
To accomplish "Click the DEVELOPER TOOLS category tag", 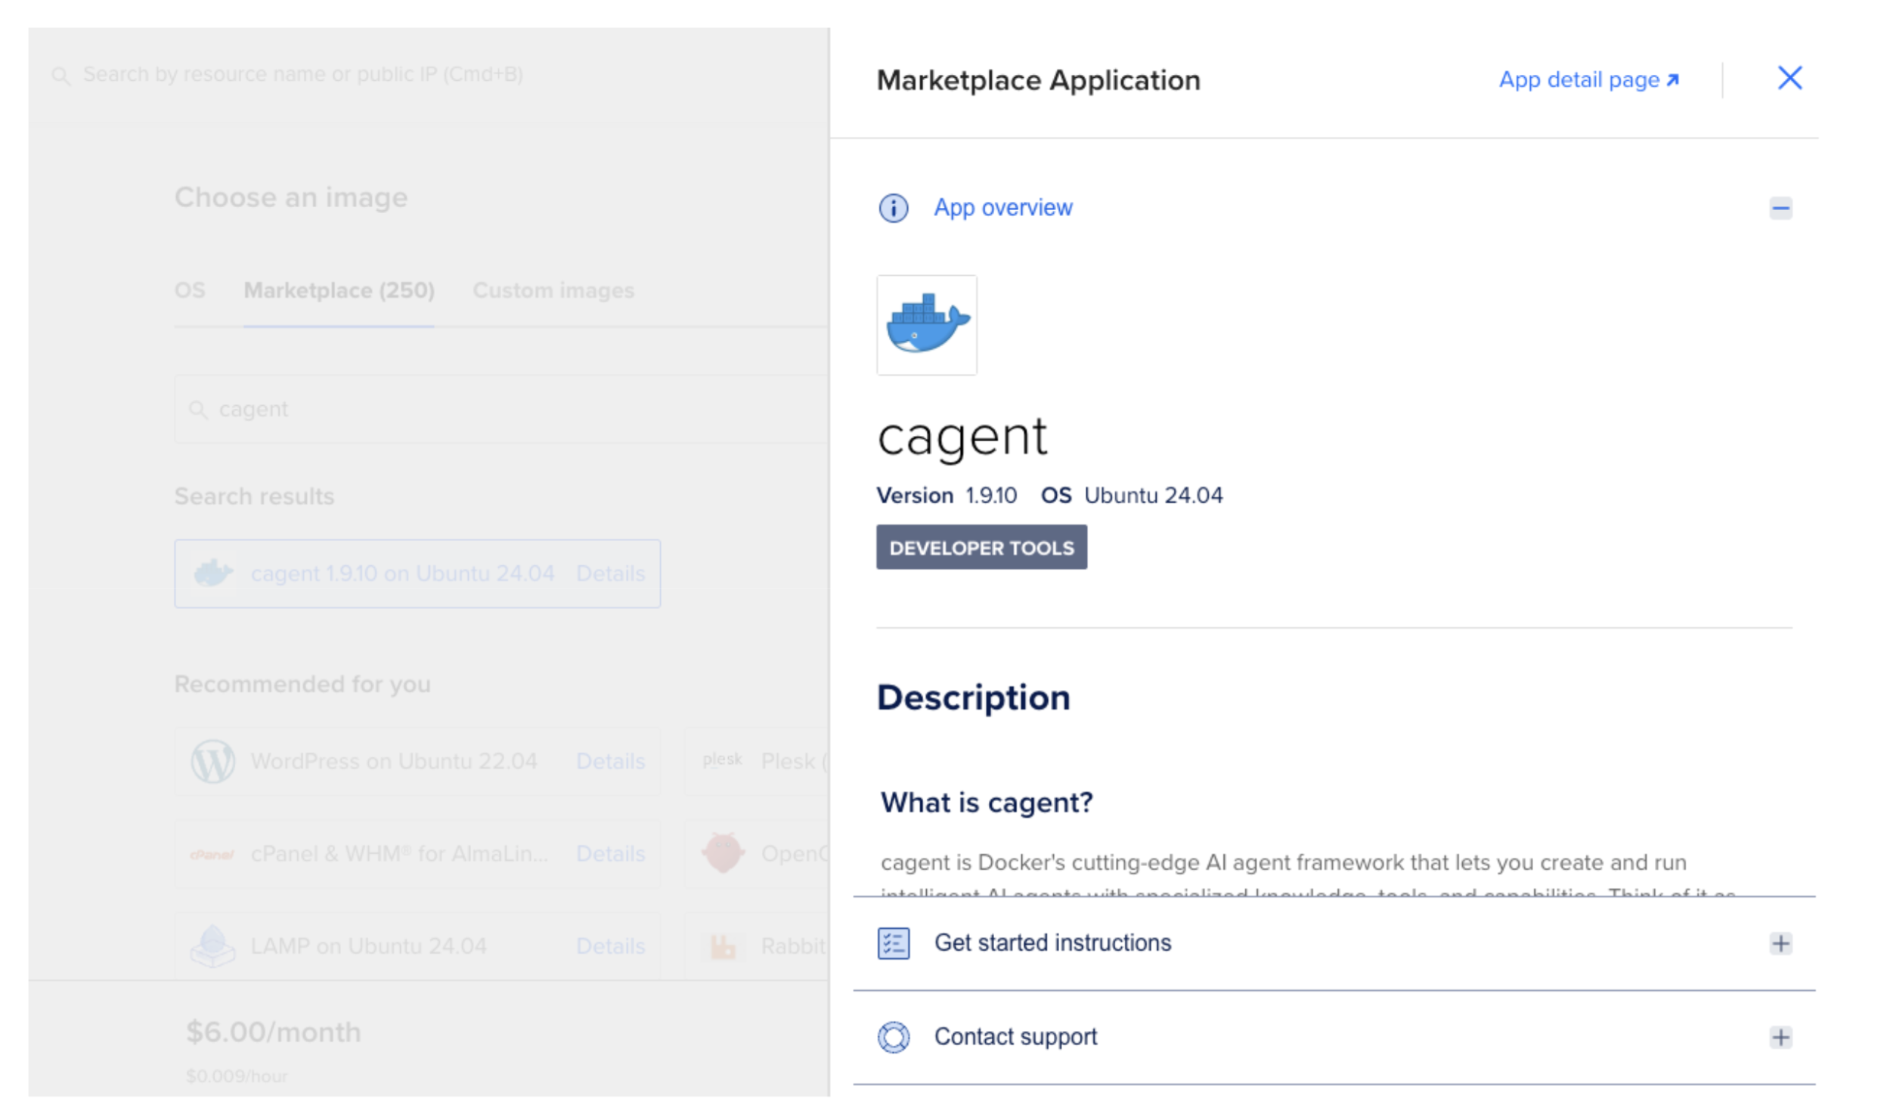I will point(981,547).
